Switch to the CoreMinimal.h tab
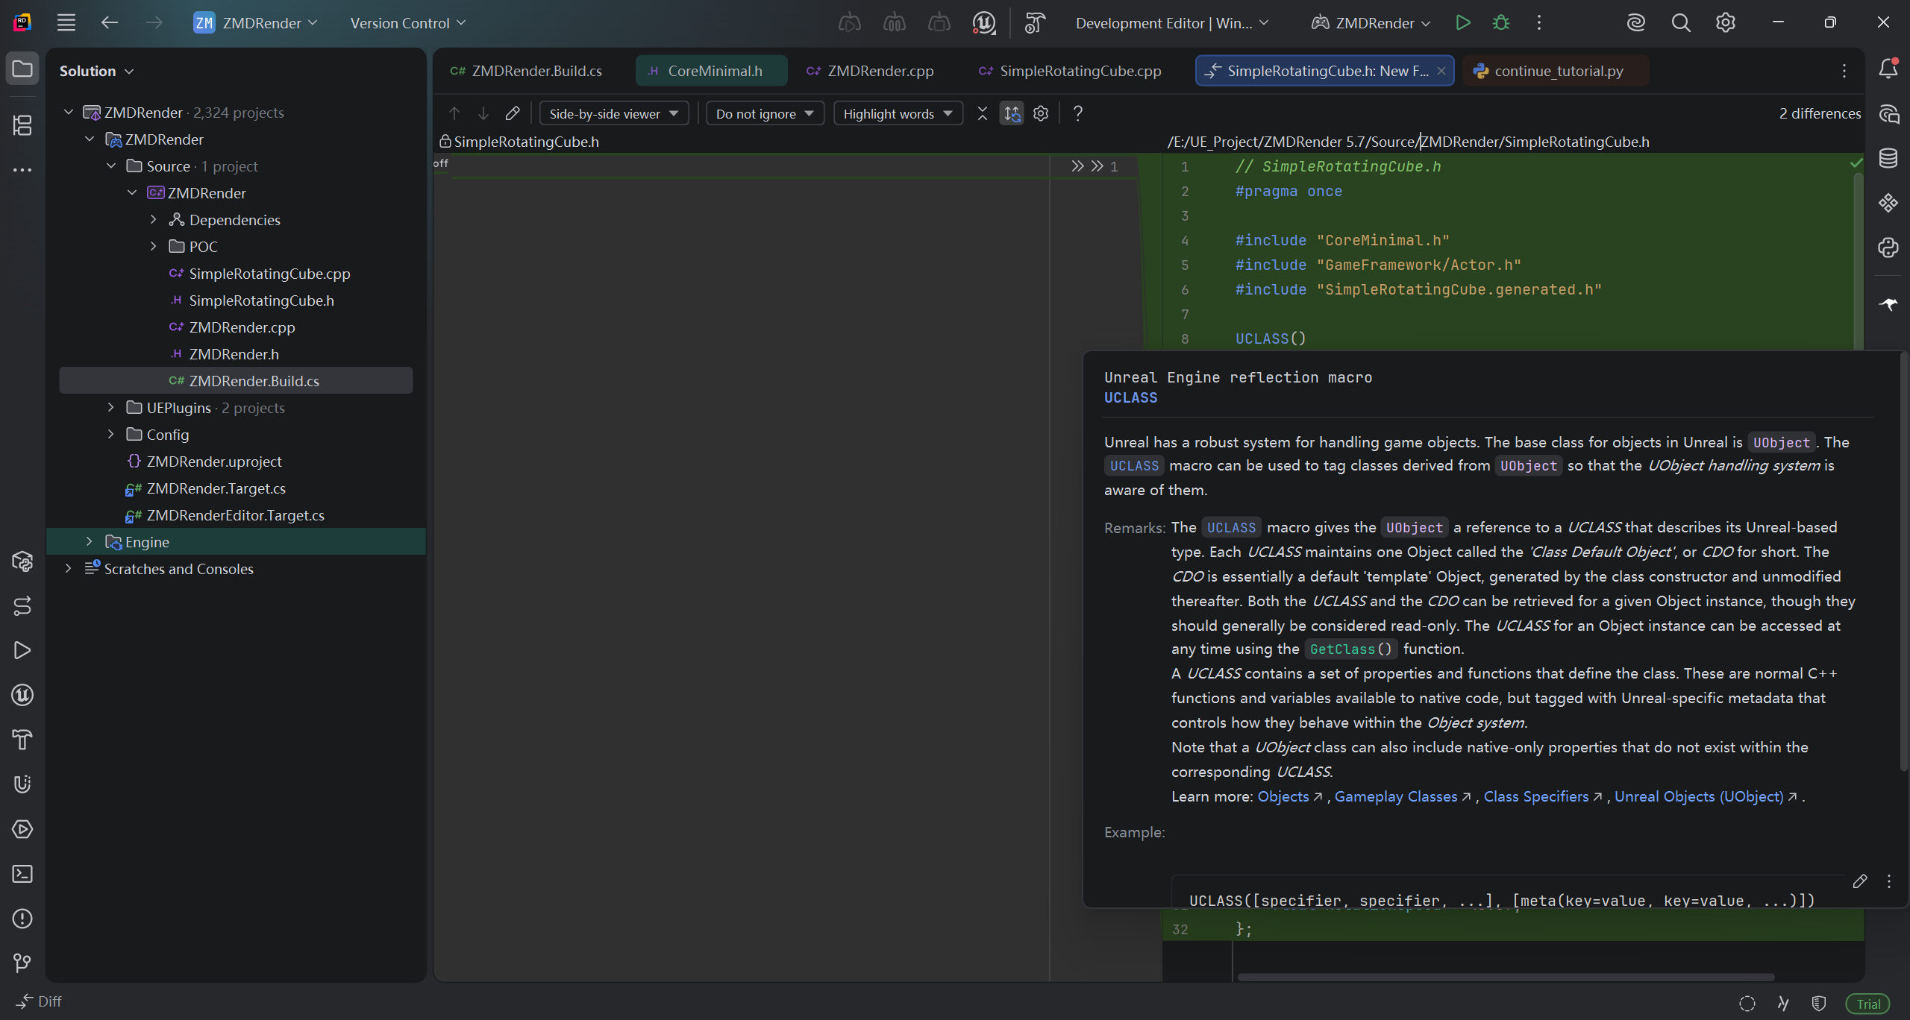1910x1020 pixels. [714, 71]
